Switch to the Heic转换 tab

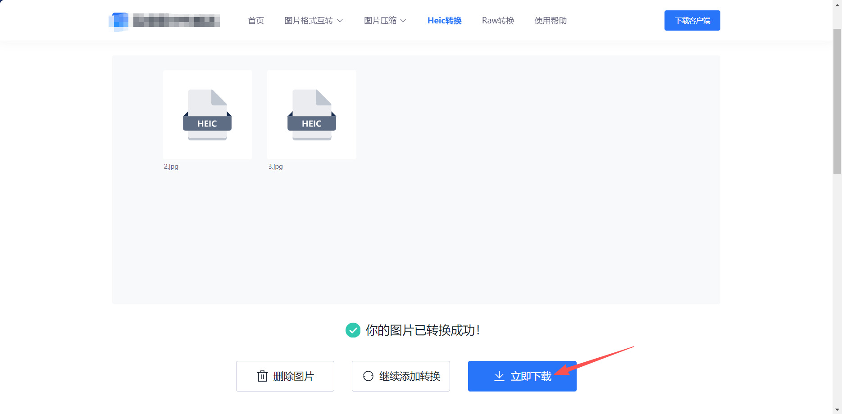(444, 21)
